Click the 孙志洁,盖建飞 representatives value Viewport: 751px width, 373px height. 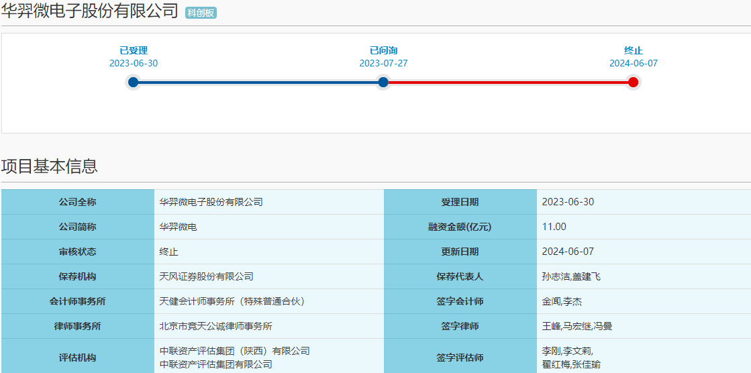571,277
